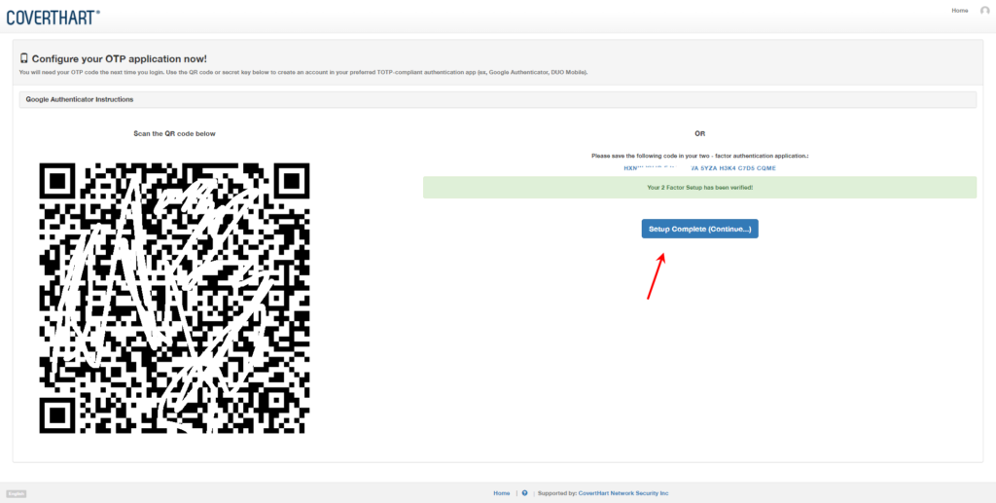Click the Scan the QR code below label

[x=175, y=134]
